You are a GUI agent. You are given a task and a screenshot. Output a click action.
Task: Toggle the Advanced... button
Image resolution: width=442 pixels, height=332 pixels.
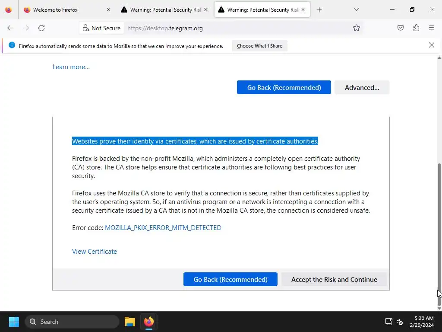[362, 87]
